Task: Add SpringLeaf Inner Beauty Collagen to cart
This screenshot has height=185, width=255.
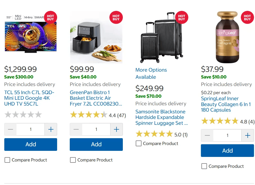Action: (x=227, y=151)
